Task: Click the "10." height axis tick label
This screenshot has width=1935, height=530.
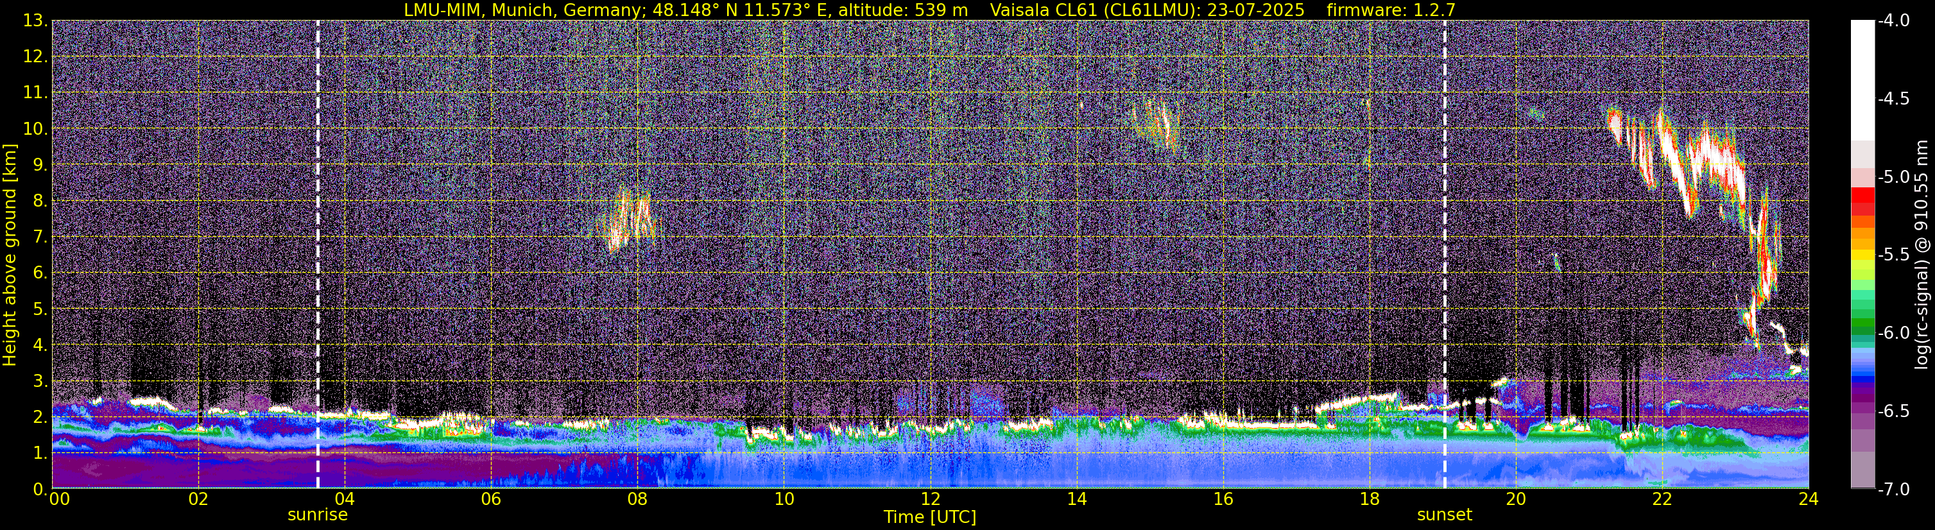Action: tap(36, 128)
